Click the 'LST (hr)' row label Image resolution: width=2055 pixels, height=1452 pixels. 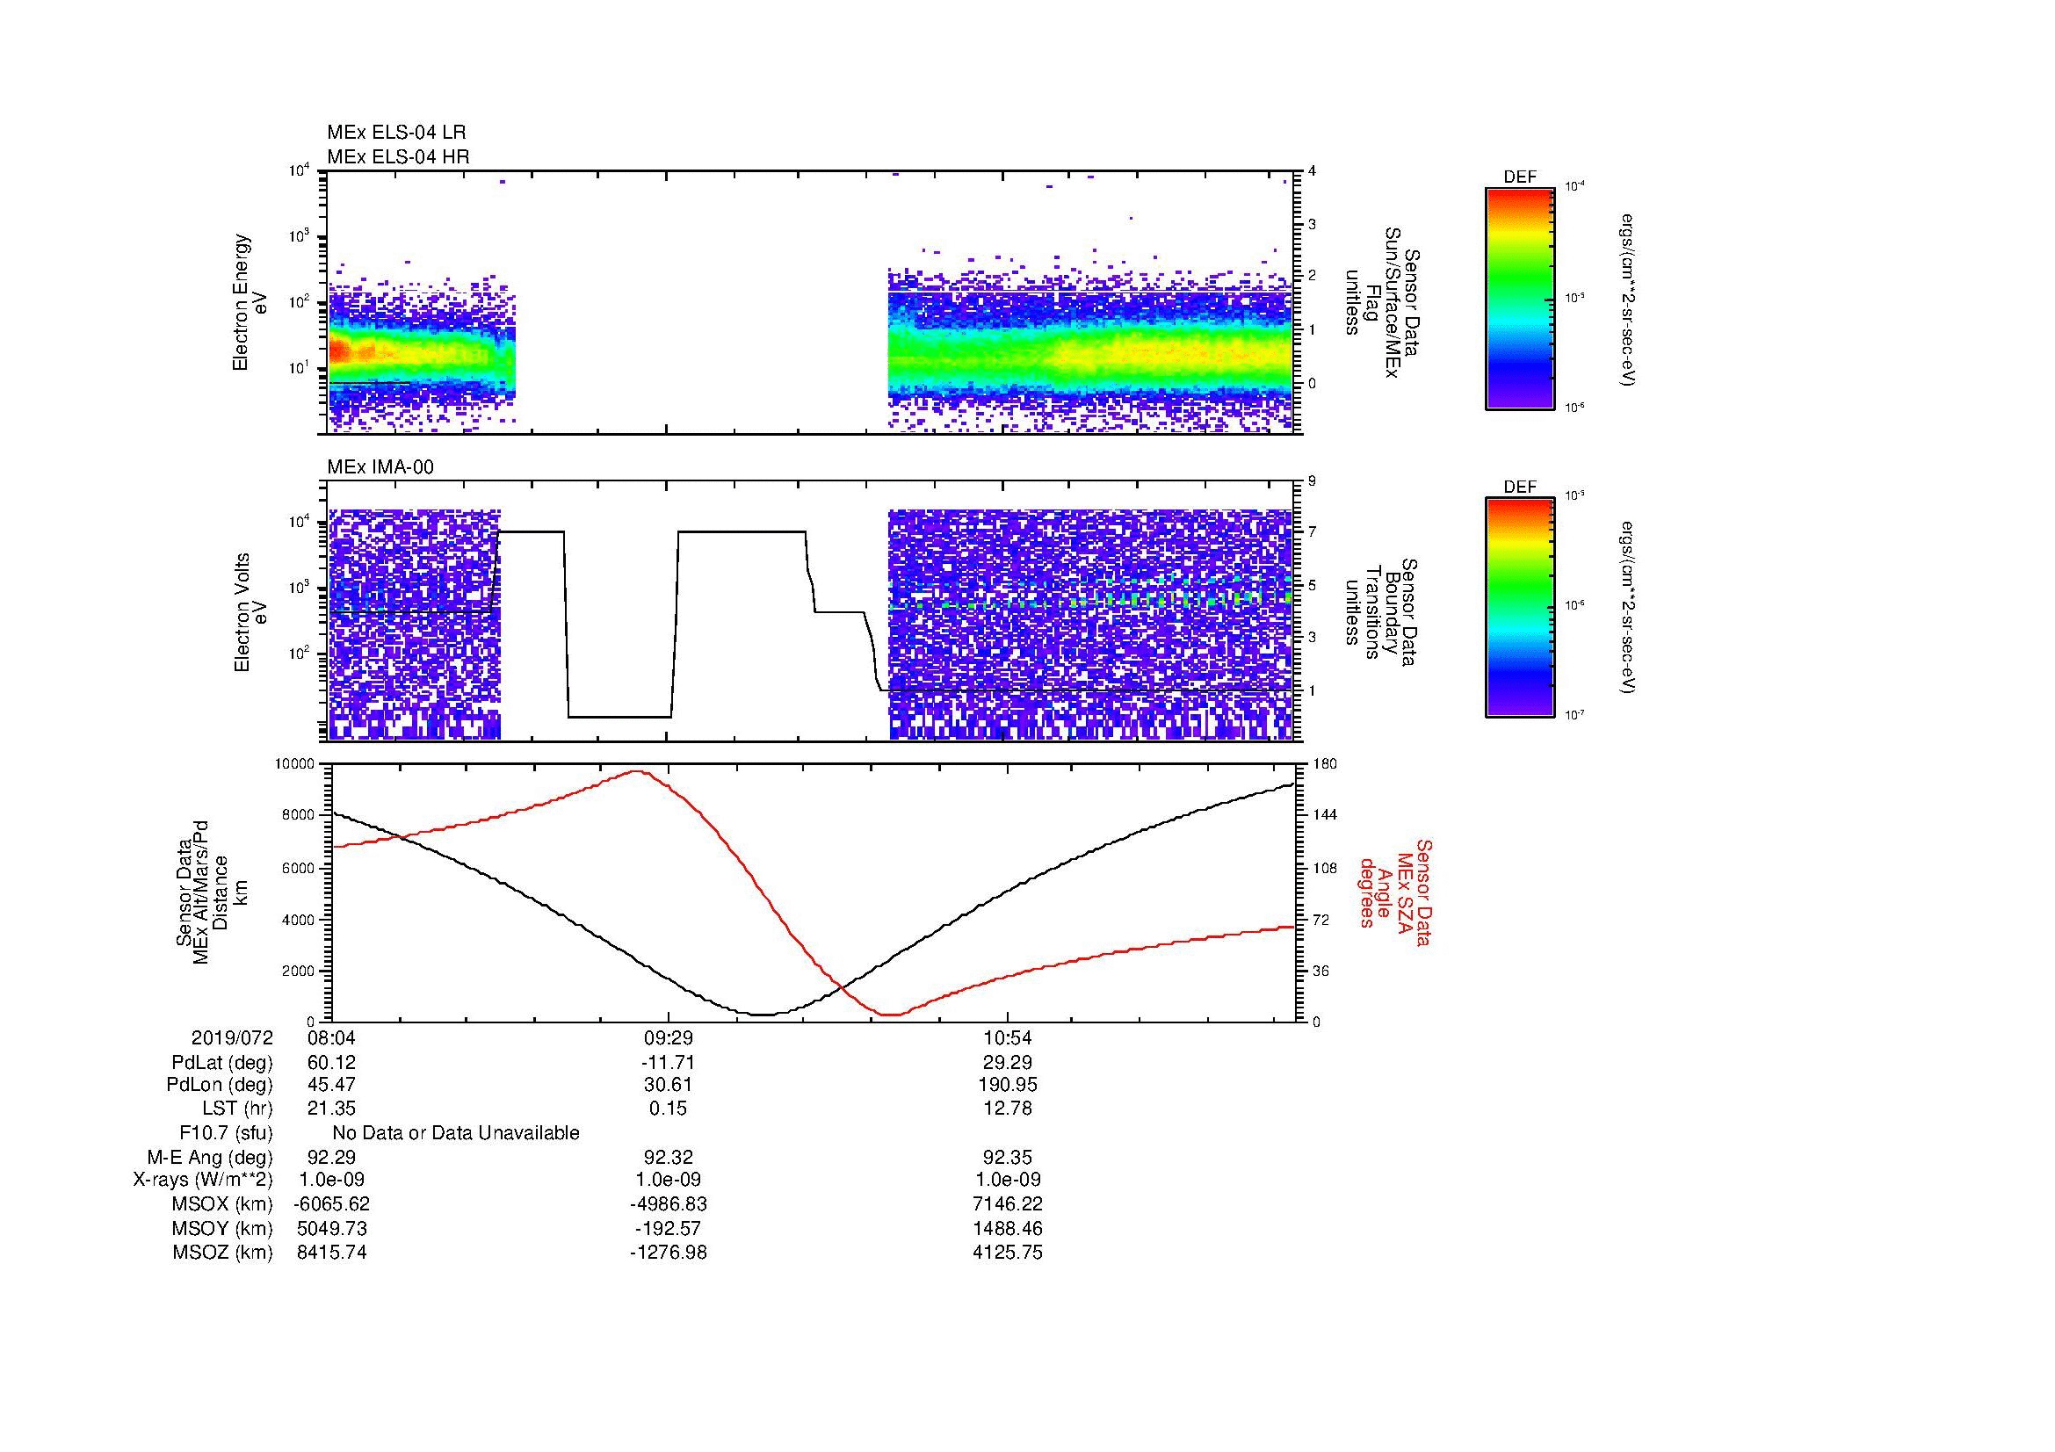pyautogui.click(x=237, y=1109)
